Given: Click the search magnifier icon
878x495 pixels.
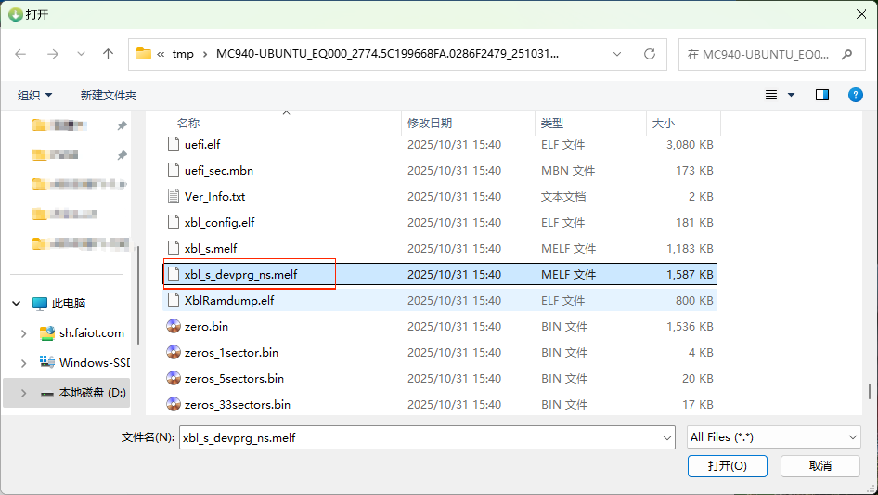Looking at the screenshot, I should pos(846,54).
